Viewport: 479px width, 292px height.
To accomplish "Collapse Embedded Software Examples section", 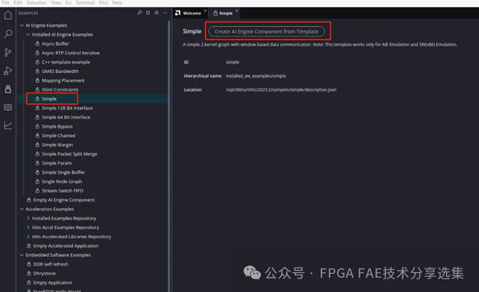I will [22, 255].
